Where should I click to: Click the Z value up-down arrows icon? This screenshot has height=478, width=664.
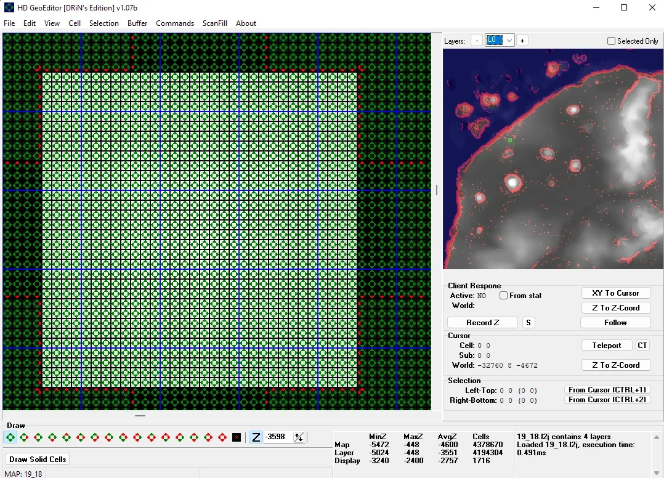[x=299, y=437]
